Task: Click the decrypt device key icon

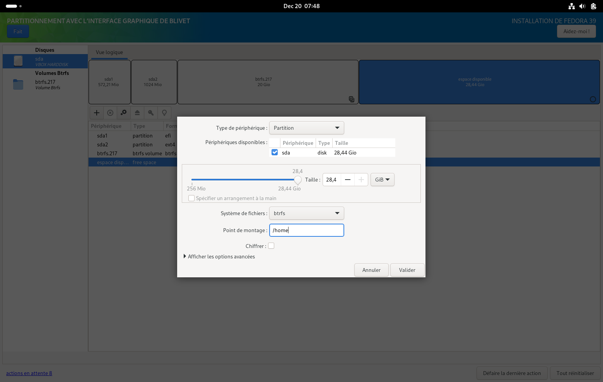Action: pos(151,113)
